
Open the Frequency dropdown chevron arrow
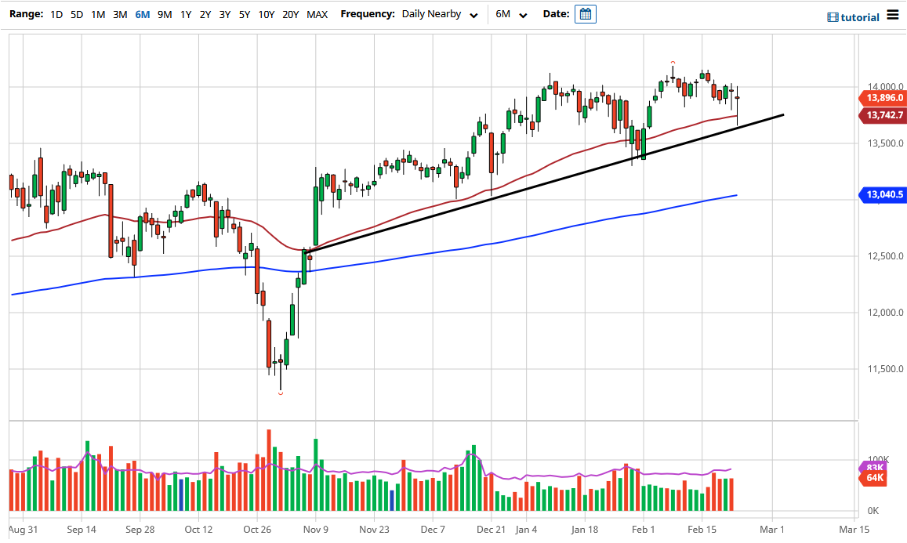tap(473, 15)
